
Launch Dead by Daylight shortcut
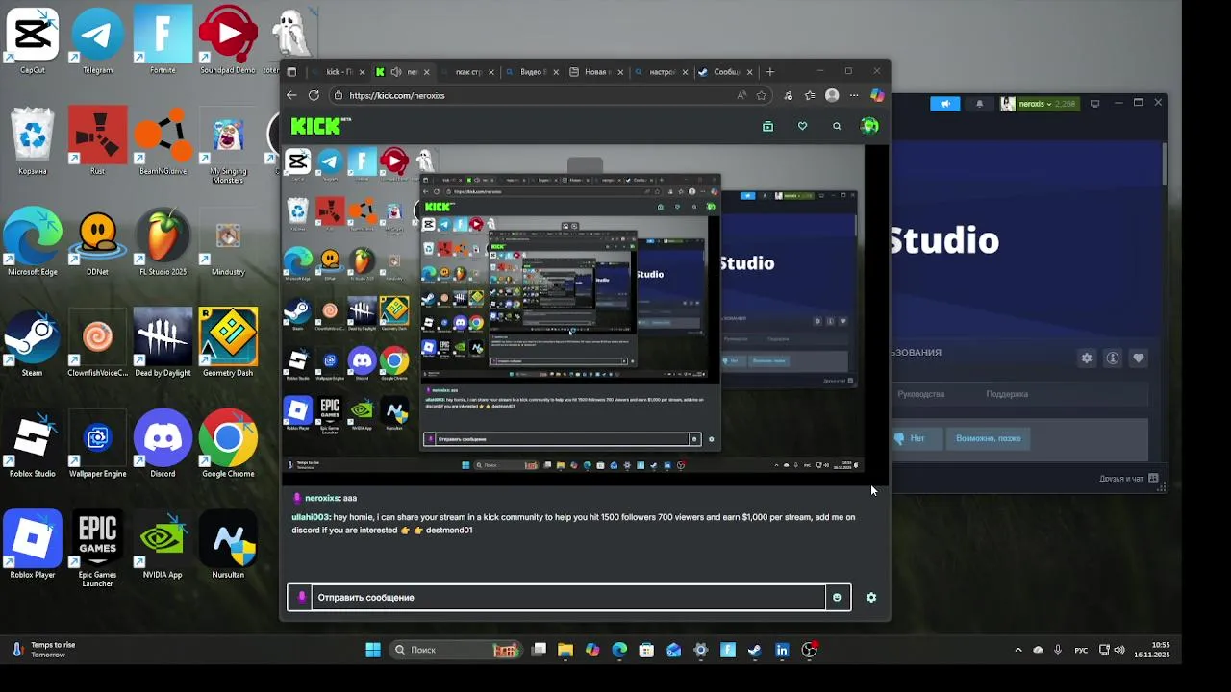(x=163, y=343)
